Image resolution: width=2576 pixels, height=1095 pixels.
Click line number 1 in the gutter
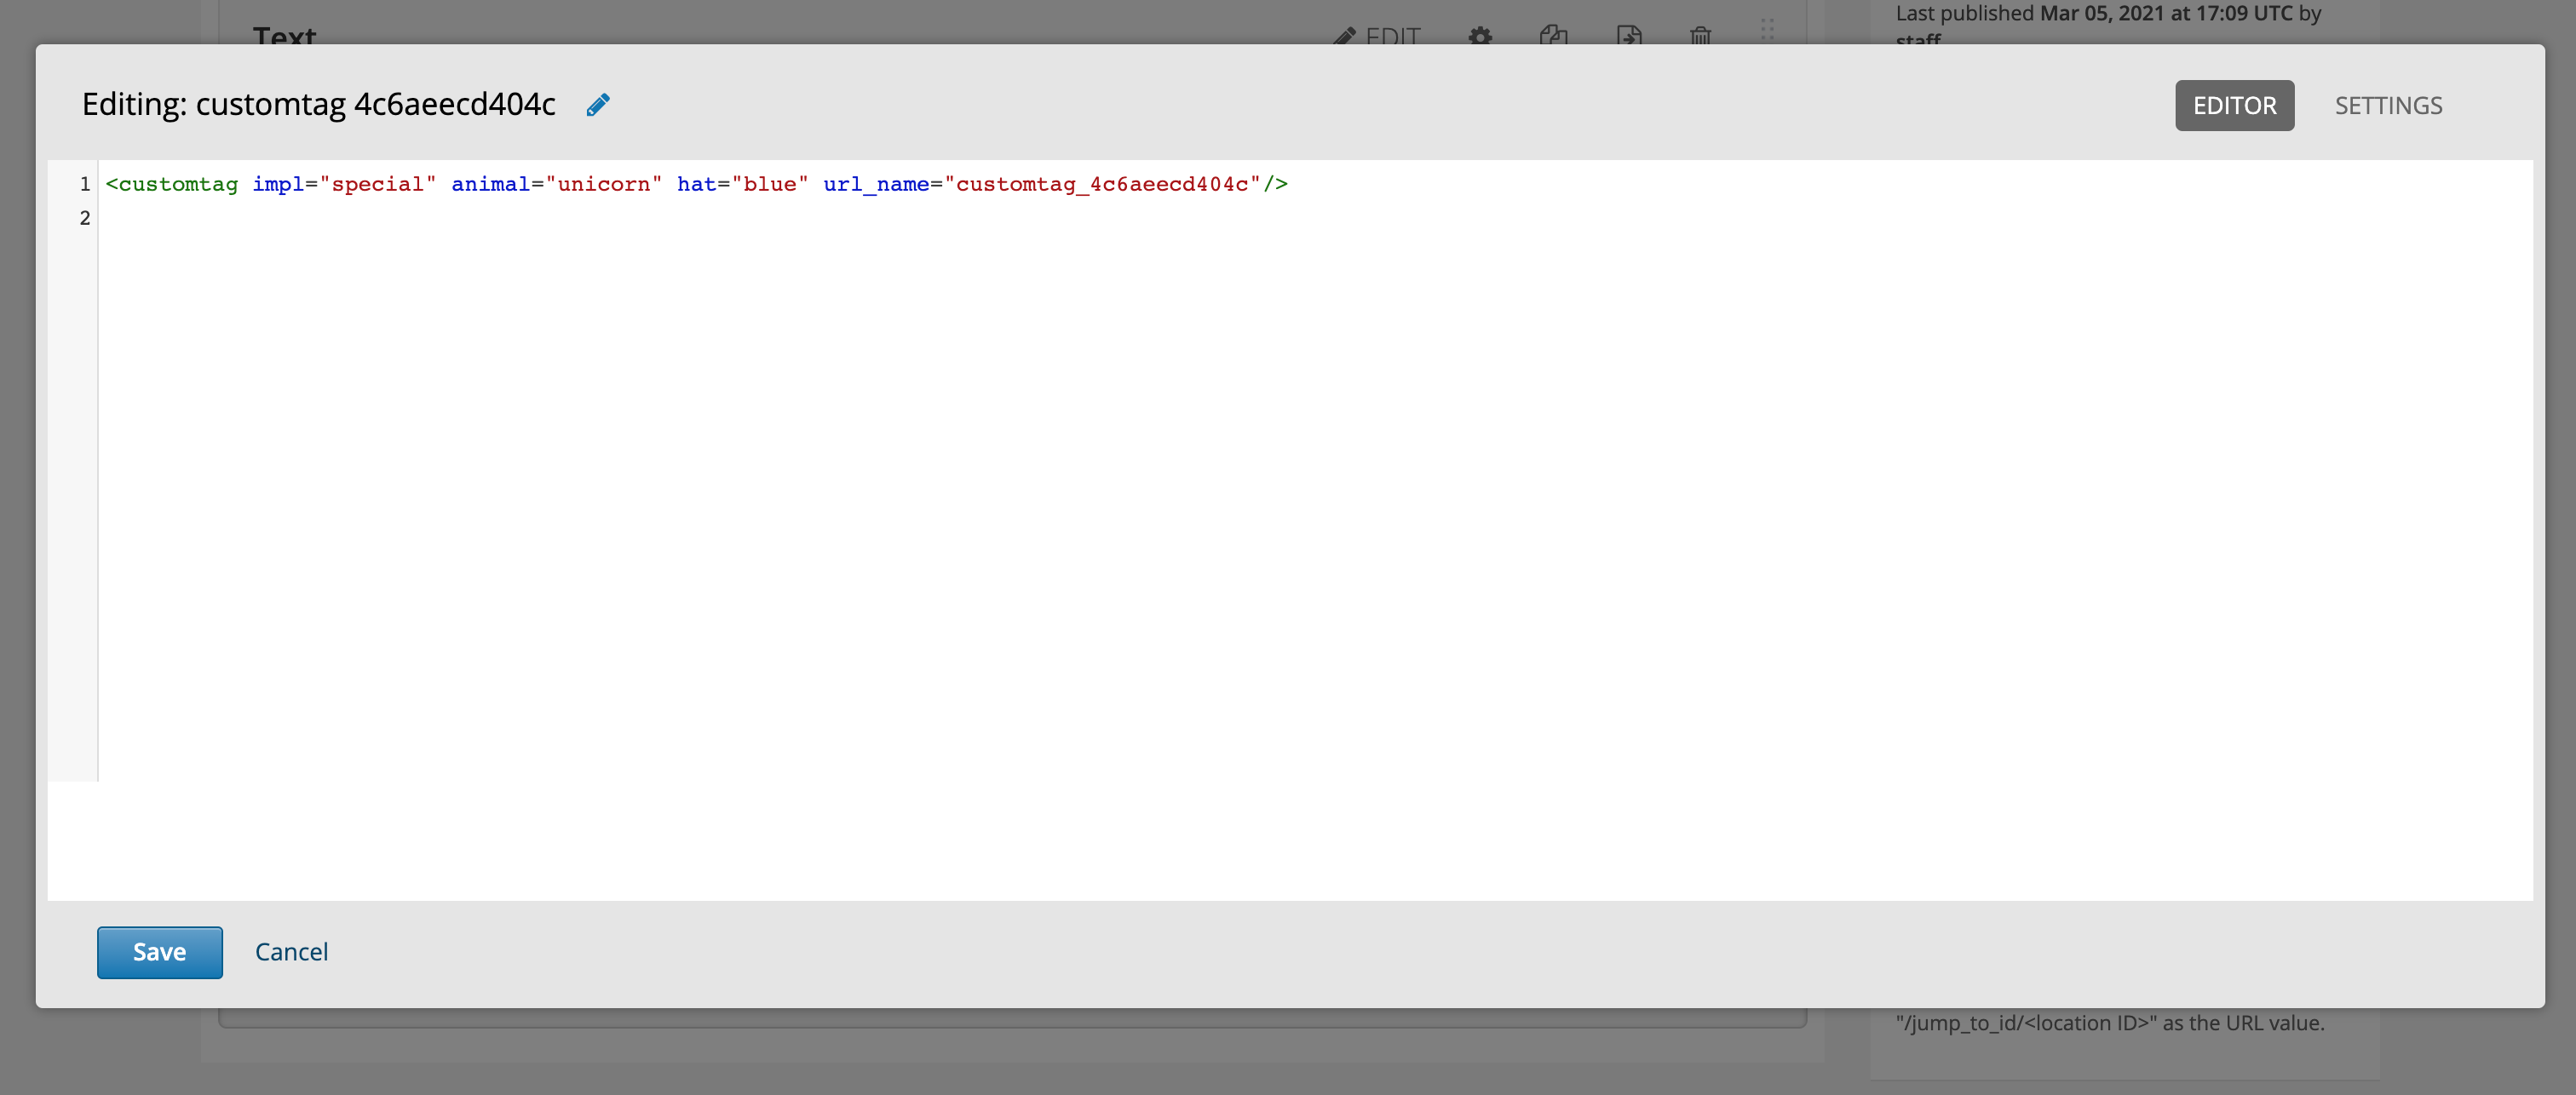pyautogui.click(x=85, y=184)
